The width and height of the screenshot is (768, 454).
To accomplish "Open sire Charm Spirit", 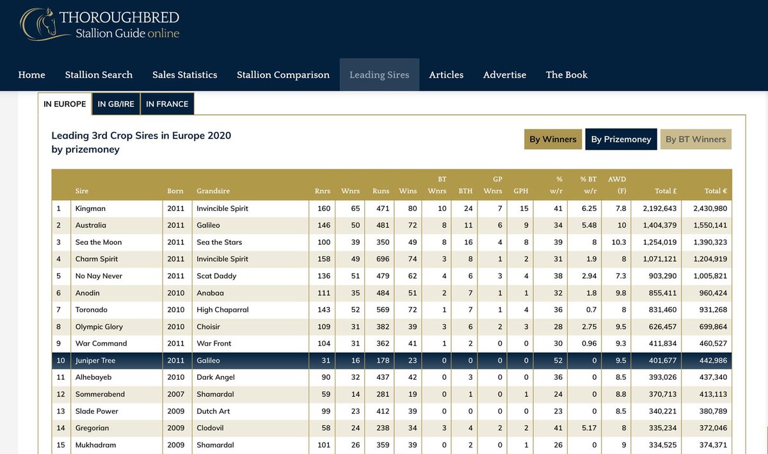I will (x=96, y=259).
